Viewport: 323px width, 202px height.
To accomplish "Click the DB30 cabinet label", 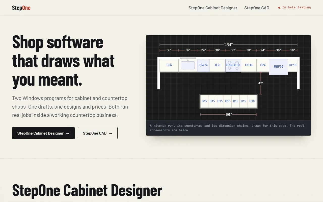I will [x=249, y=65].
